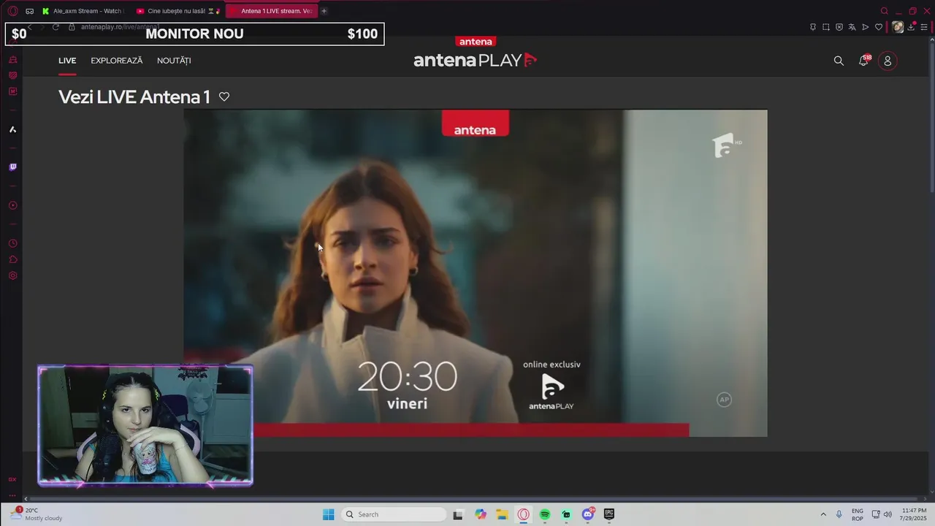Image resolution: width=935 pixels, height=526 pixels.
Task: Open the ad blocker shield icon
Action: click(x=839, y=27)
